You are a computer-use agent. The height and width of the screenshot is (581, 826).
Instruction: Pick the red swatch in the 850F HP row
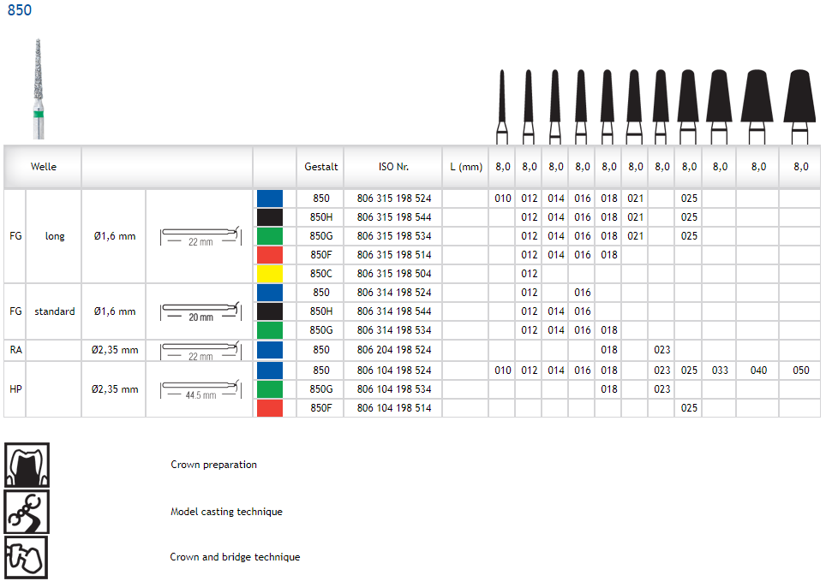click(269, 408)
